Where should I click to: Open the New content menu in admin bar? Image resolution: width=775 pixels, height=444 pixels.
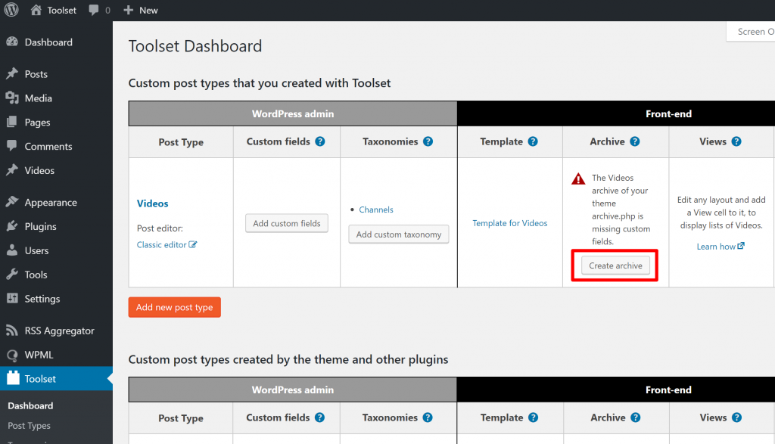click(x=141, y=10)
